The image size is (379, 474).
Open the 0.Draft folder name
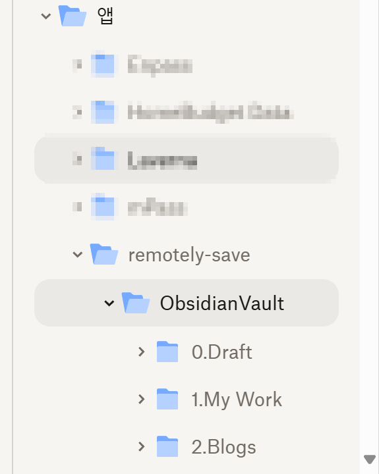(221, 352)
